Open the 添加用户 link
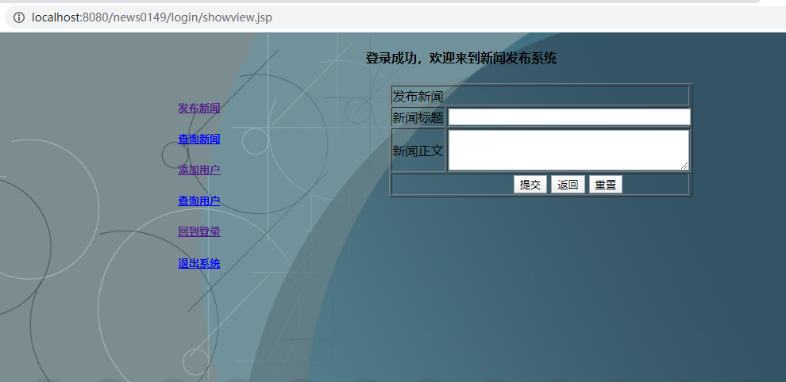The width and height of the screenshot is (786, 382). [198, 170]
